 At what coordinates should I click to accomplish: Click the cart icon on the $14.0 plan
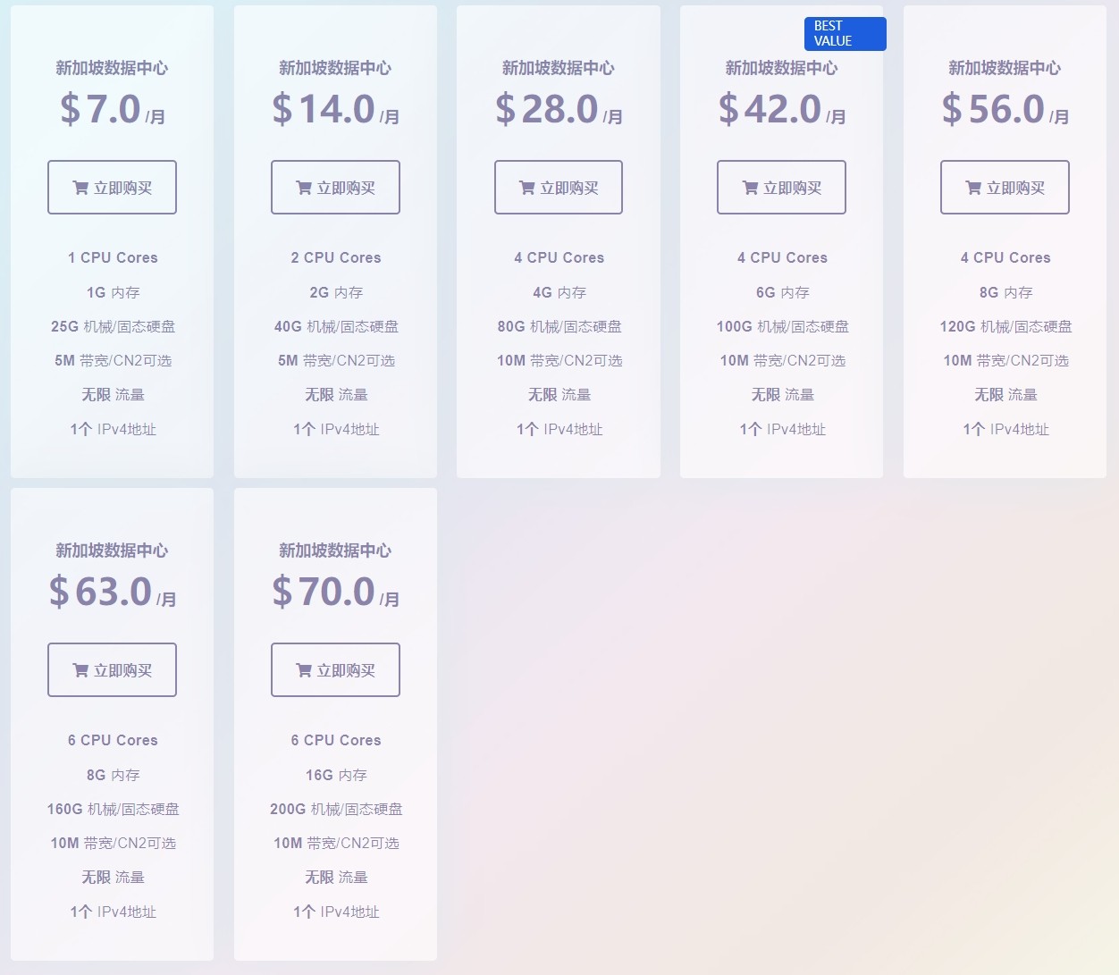click(x=304, y=188)
